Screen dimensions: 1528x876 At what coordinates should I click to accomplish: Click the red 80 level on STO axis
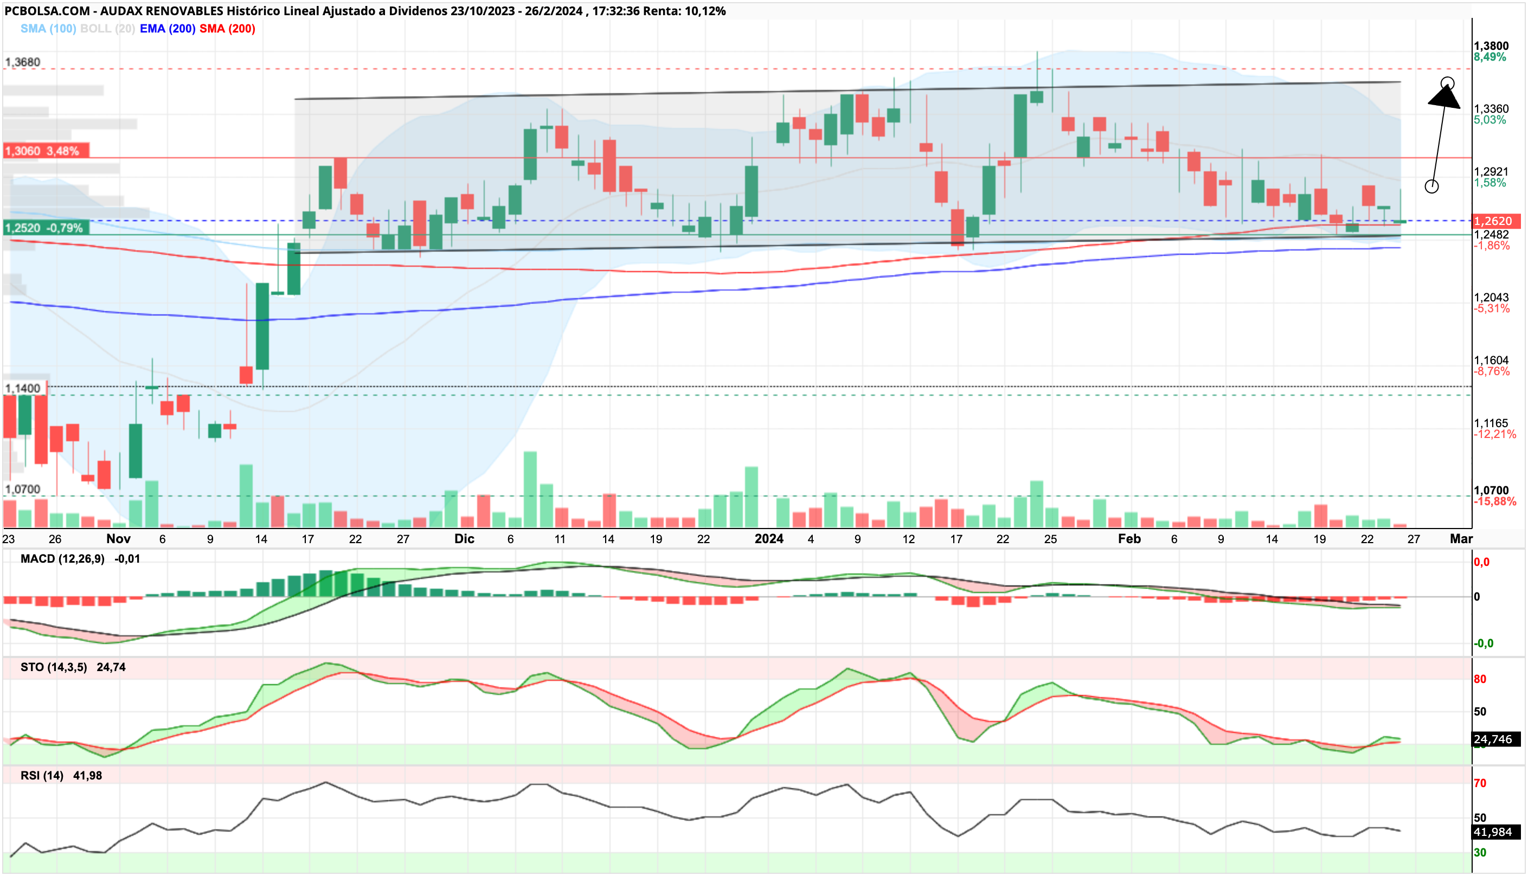1480,679
